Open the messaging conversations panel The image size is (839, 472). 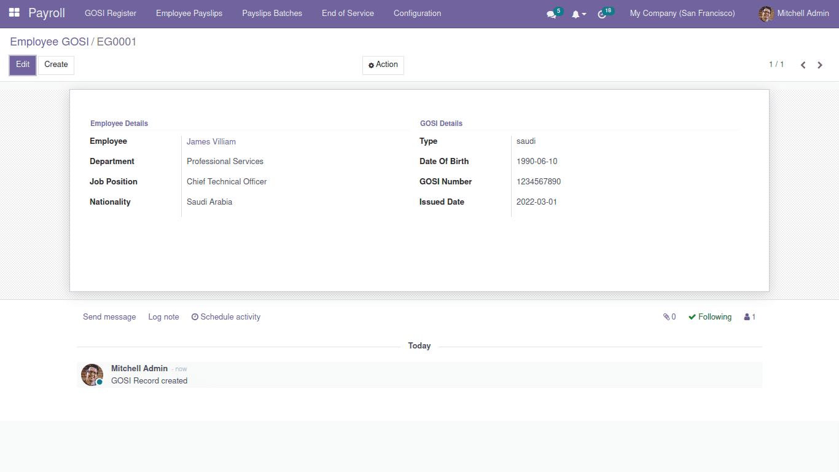coord(551,14)
